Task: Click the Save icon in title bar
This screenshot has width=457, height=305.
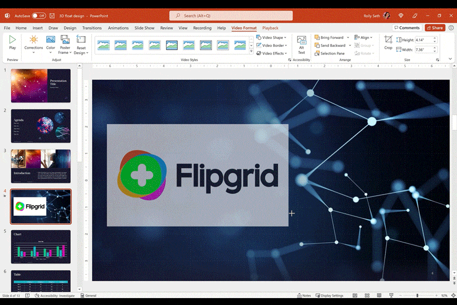Action: tap(52, 16)
